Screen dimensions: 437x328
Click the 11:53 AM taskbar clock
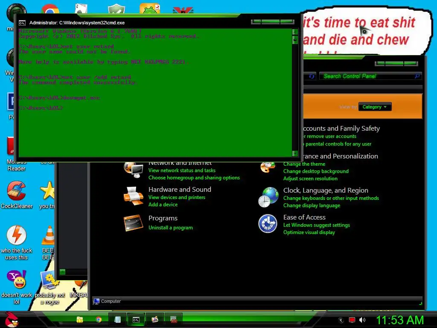399,320
